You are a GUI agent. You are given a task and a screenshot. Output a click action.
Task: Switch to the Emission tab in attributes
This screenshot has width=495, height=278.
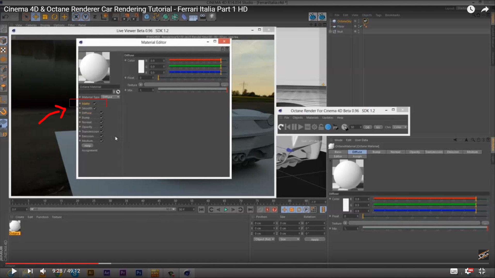pos(453,152)
